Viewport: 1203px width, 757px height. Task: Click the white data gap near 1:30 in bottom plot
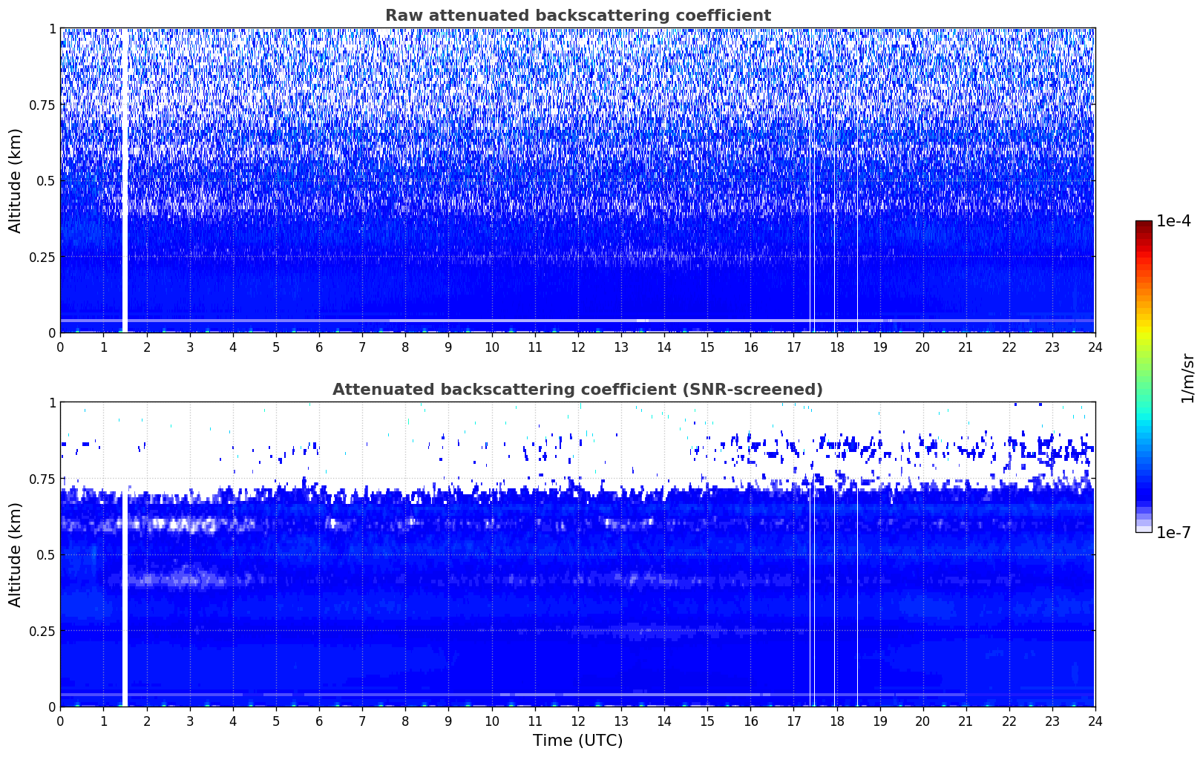tap(125, 594)
